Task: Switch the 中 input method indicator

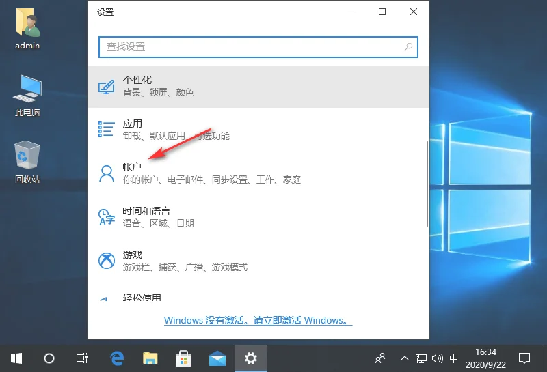Action: coord(453,358)
